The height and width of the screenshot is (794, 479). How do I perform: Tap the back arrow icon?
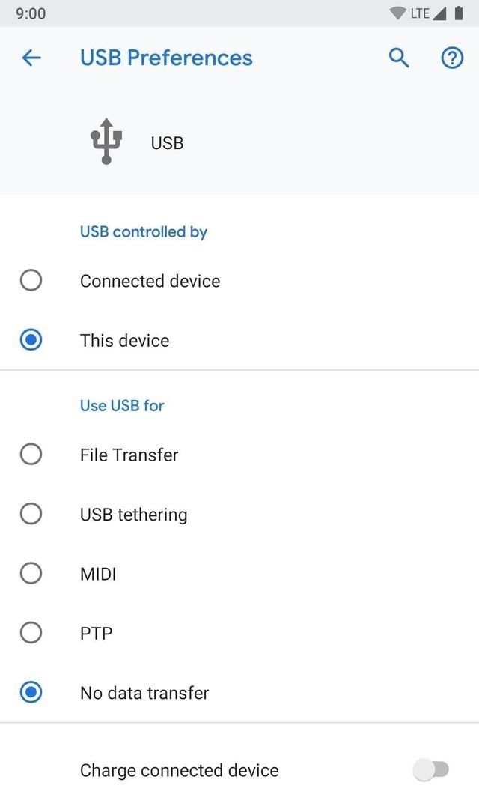coord(31,58)
